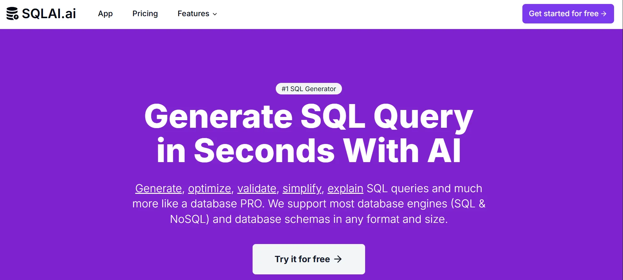Open the "Generate" link
Image resolution: width=623 pixels, height=280 pixels.
[x=158, y=188]
